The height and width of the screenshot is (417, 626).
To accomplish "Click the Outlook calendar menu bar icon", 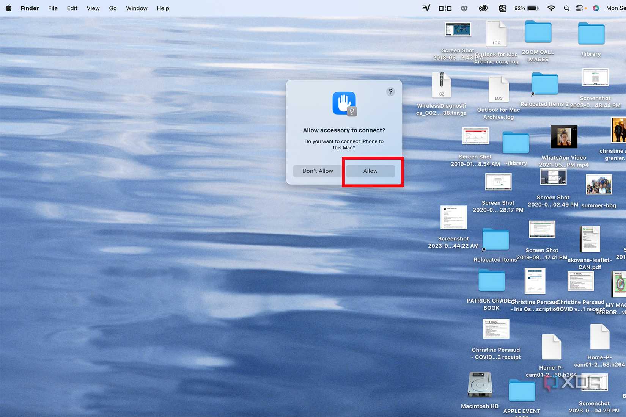I will (502, 8).
